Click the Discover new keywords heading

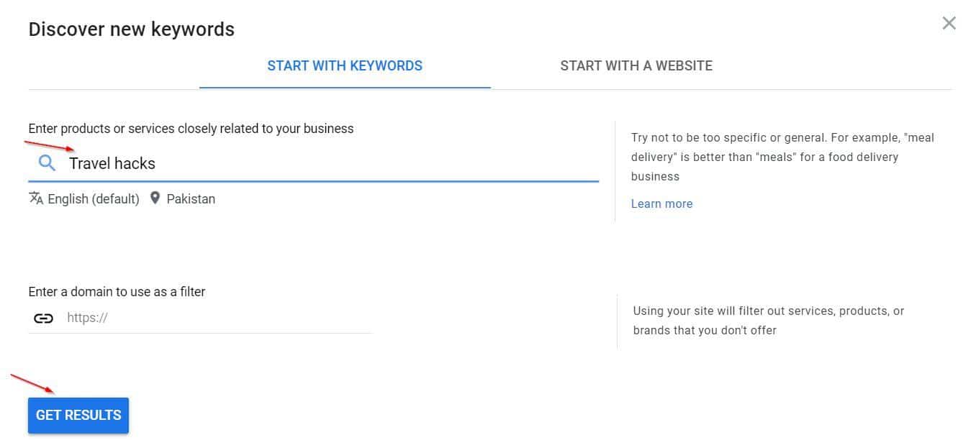(x=131, y=29)
